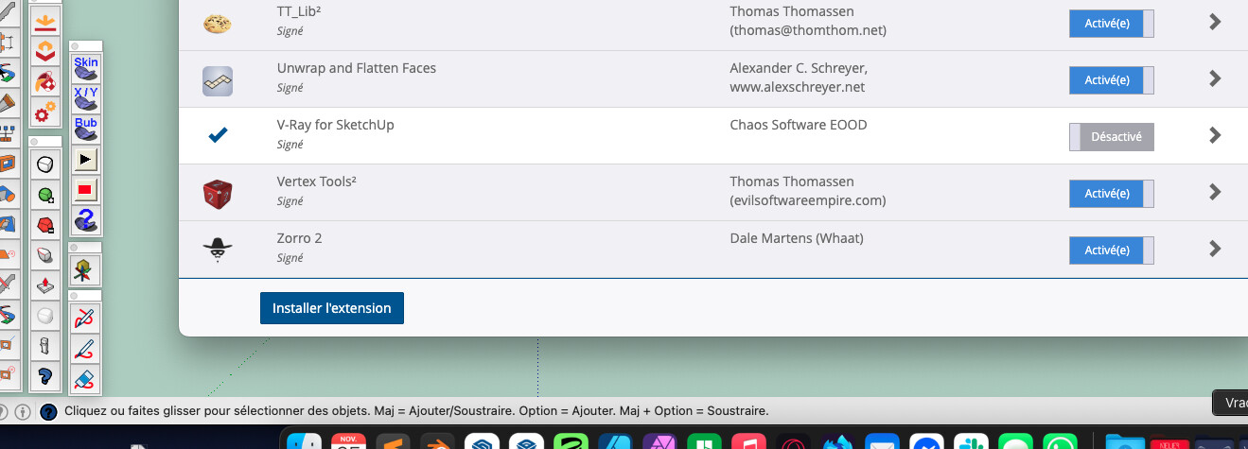The height and width of the screenshot is (449, 1248).
Task: Click the V-Ray blue checkmark icon
Action: point(218,135)
